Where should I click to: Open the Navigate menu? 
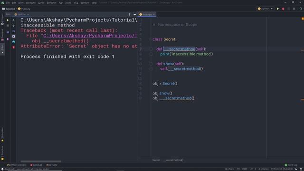pos(30,3)
